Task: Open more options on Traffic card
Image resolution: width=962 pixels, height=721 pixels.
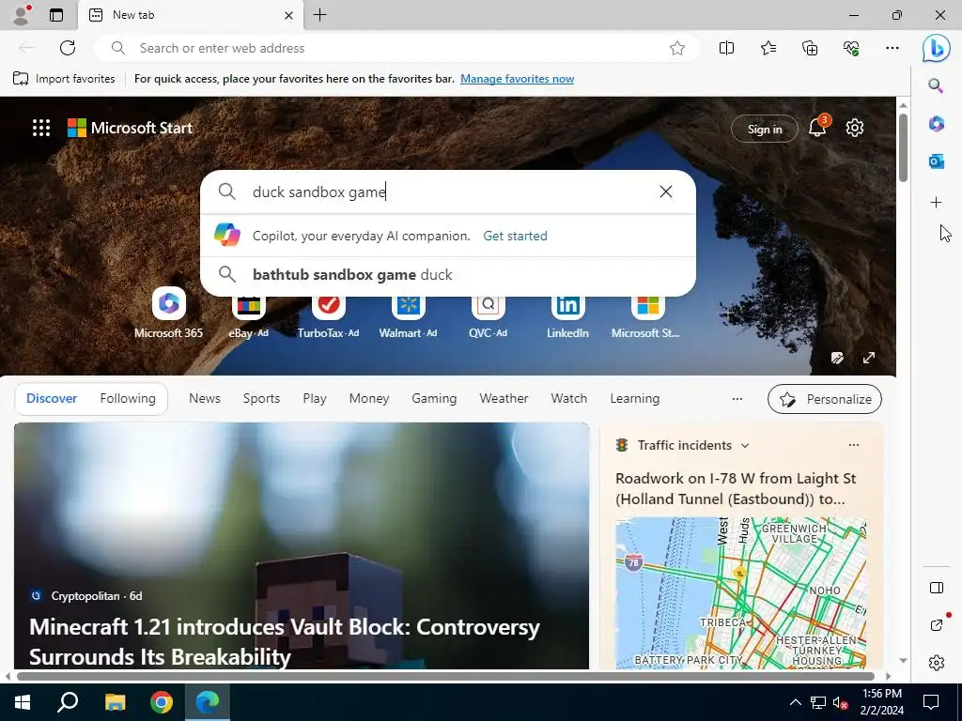Action: [853, 445]
